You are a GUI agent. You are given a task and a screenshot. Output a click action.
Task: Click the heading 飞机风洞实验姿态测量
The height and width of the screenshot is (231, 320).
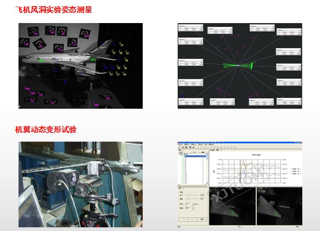53,9
